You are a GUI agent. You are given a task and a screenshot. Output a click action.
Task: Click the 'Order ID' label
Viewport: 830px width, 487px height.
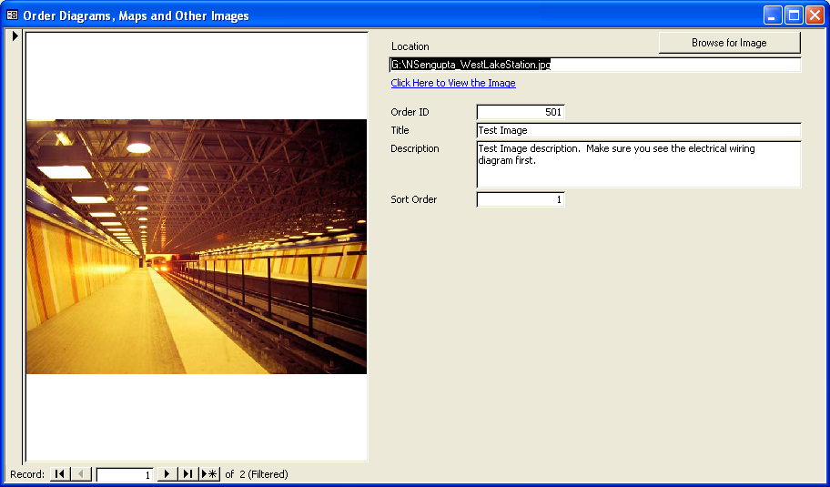coord(410,112)
